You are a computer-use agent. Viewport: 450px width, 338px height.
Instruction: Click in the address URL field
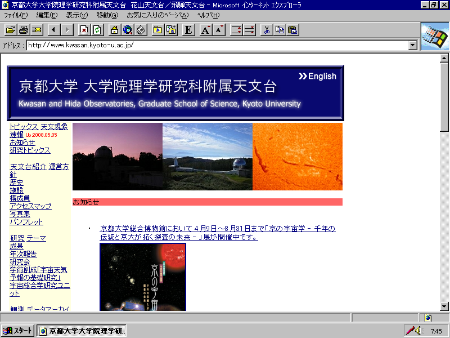(218, 45)
